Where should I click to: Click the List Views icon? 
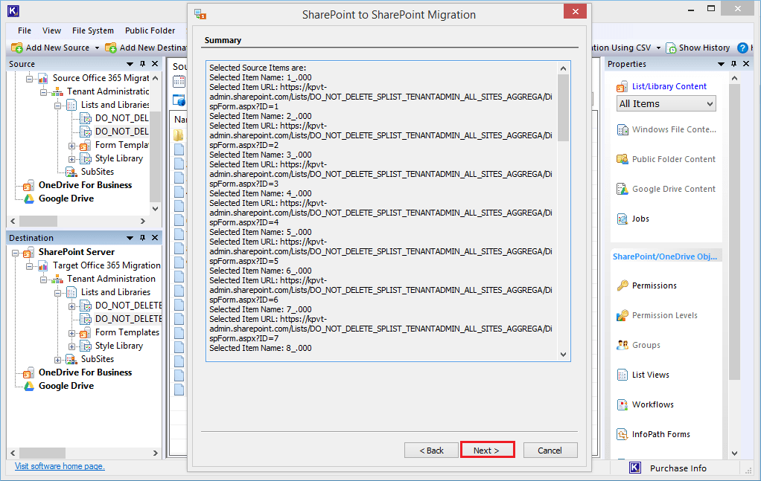point(623,375)
